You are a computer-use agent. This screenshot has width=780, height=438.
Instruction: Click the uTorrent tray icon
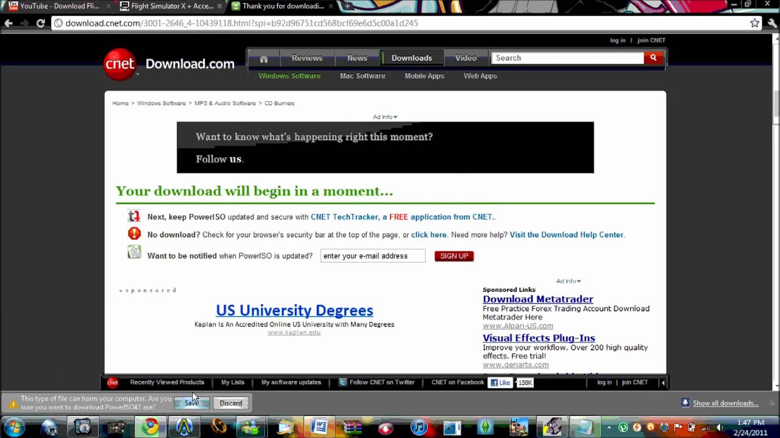(x=623, y=428)
